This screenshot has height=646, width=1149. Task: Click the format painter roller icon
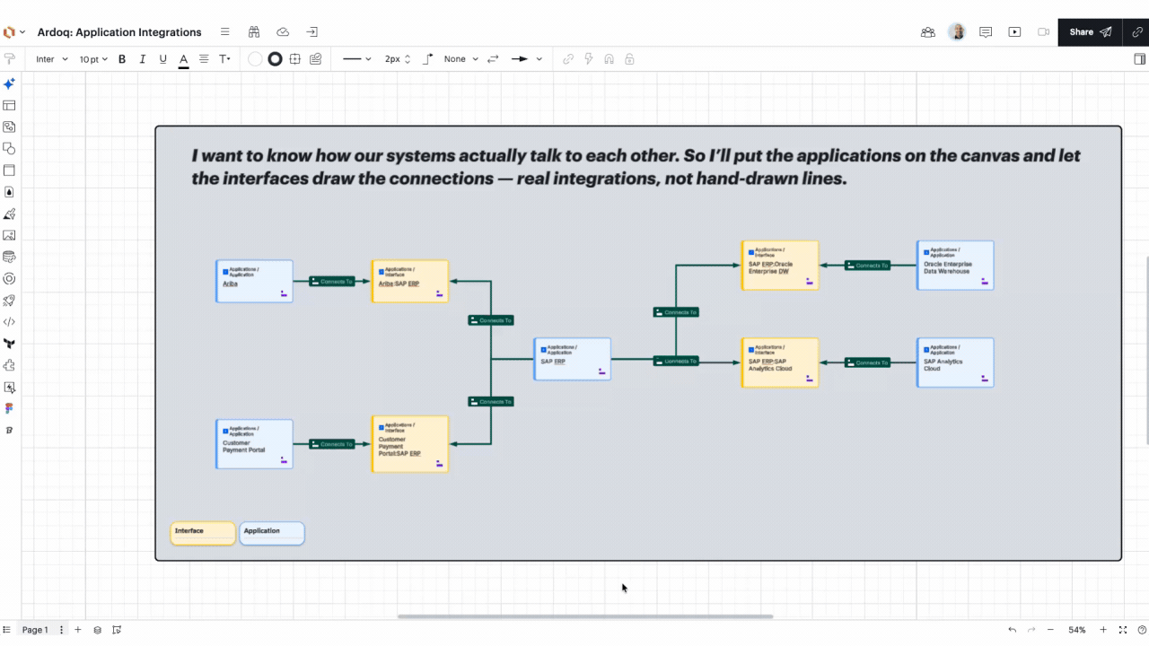pos(10,59)
